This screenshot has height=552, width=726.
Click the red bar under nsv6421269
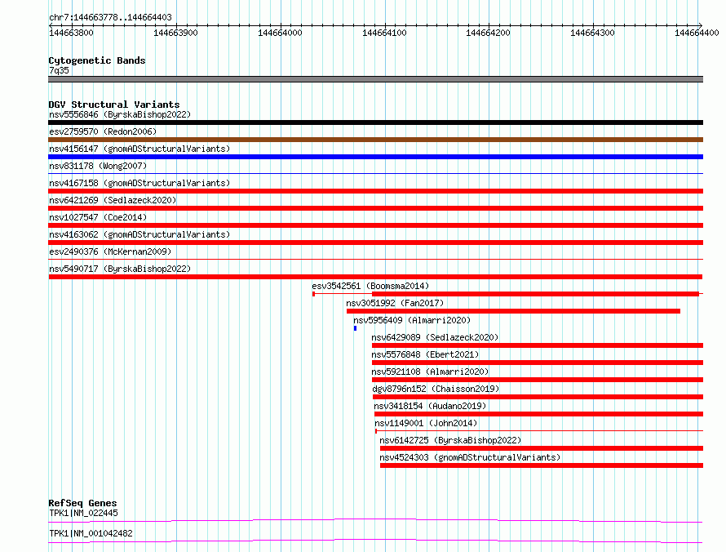(375, 208)
